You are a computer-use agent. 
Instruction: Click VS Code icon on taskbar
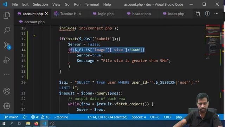pyautogui.click(x=44, y=123)
